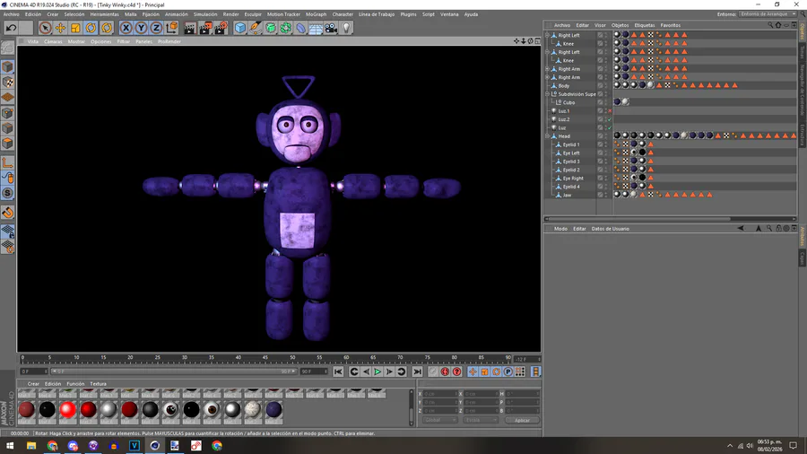Open the green subdivision generator icon
The width and height of the screenshot is (807, 454).
point(270,28)
